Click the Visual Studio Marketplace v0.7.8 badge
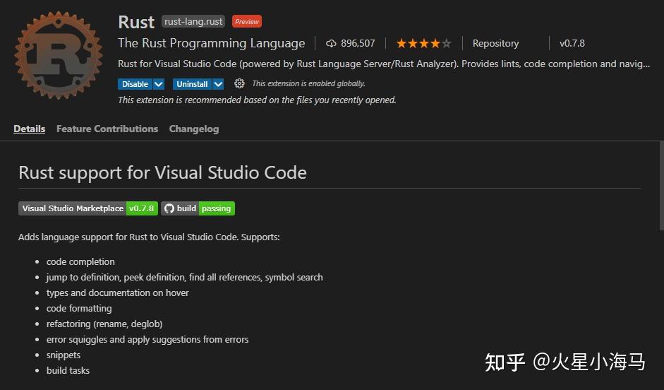The height and width of the screenshot is (390, 664). [87, 208]
